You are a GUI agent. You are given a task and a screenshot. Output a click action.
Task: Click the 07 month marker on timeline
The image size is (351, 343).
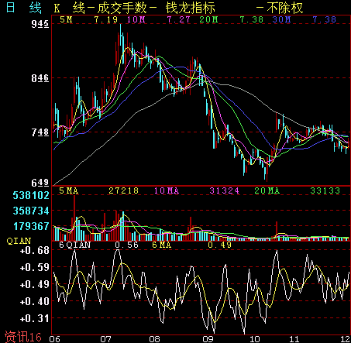pyautogui.click(x=105, y=339)
